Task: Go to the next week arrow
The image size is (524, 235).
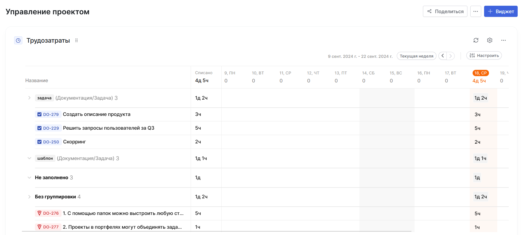Action: pyautogui.click(x=451, y=56)
